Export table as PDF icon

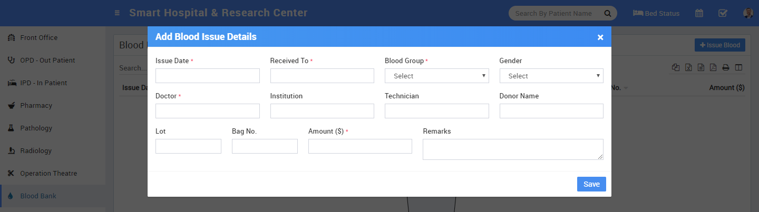click(x=713, y=67)
